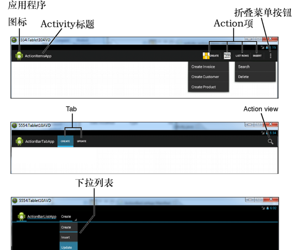Image resolution: width=295 pixels, height=250 pixels.
Task: Switch to the CREATE tab
Action: pyautogui.click(x=65, y=141)
